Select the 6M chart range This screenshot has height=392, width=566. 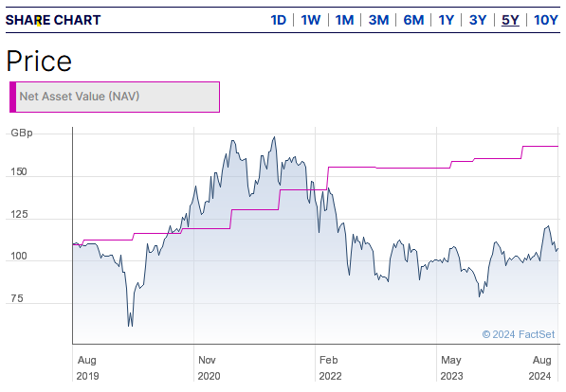click(x=413, y=20)
